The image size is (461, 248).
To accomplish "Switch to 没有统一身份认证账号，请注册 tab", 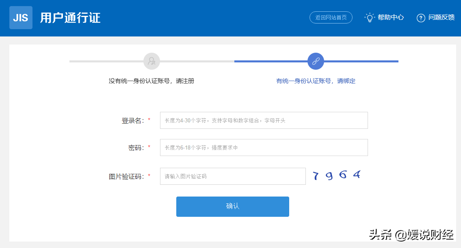I will 152,81.
